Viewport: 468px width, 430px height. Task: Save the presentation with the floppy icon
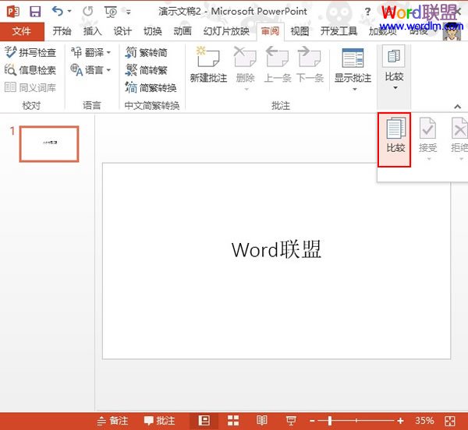(x=35, y=12)
